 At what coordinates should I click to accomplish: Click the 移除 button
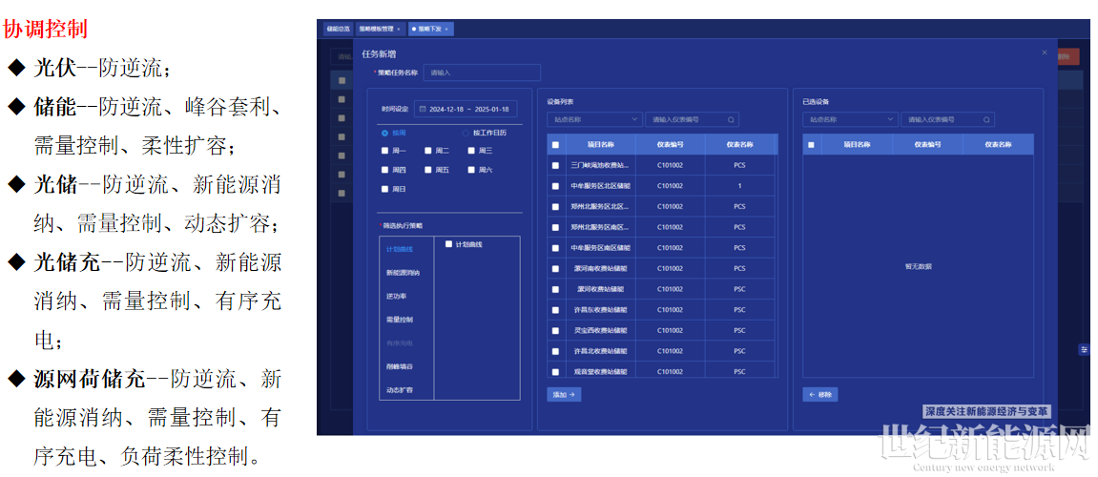click(819, 394)
